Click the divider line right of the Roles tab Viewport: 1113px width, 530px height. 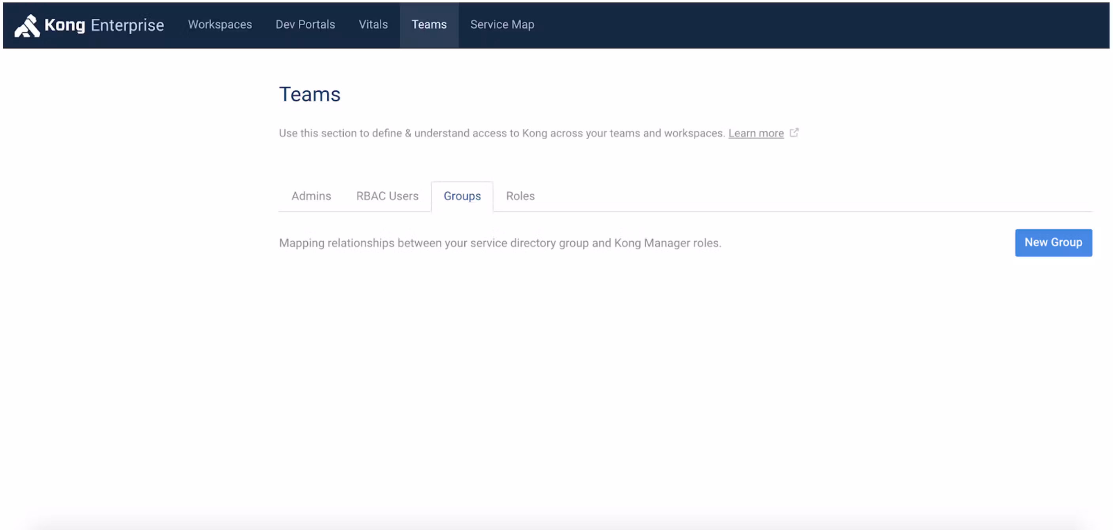pyautogui.click(x=821, y=211)
